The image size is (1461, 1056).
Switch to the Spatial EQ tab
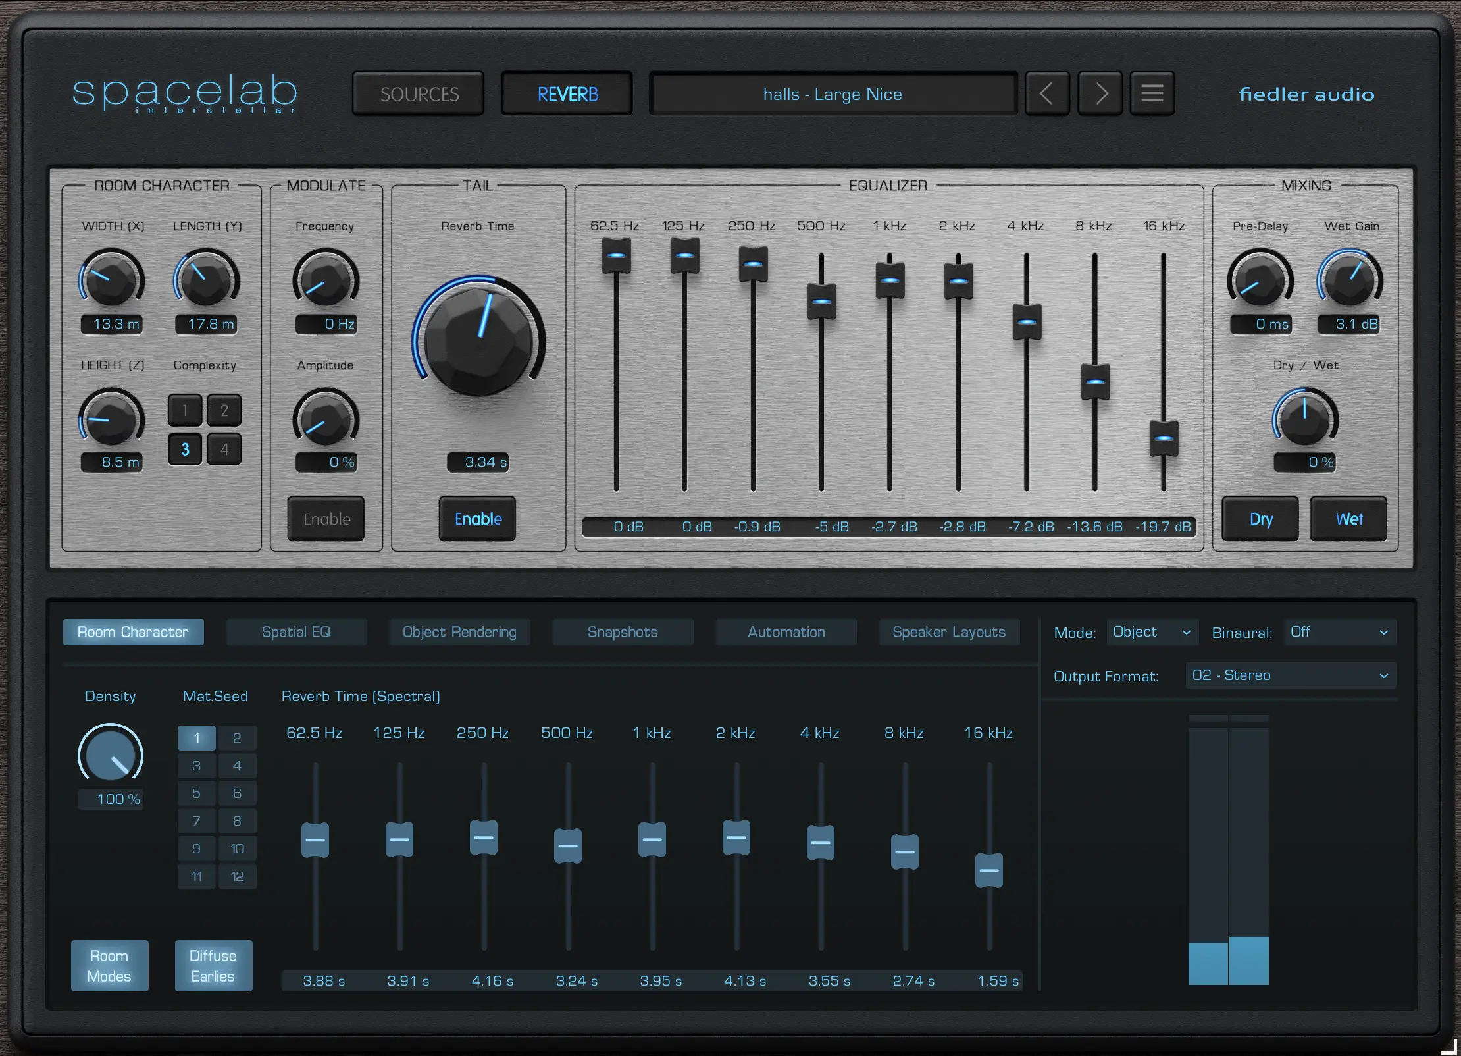click(296, 632)
